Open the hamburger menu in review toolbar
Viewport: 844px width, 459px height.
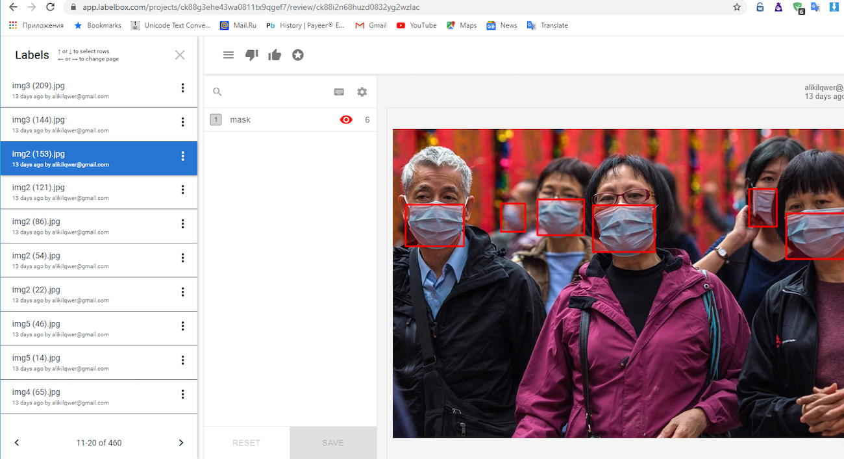228,55
